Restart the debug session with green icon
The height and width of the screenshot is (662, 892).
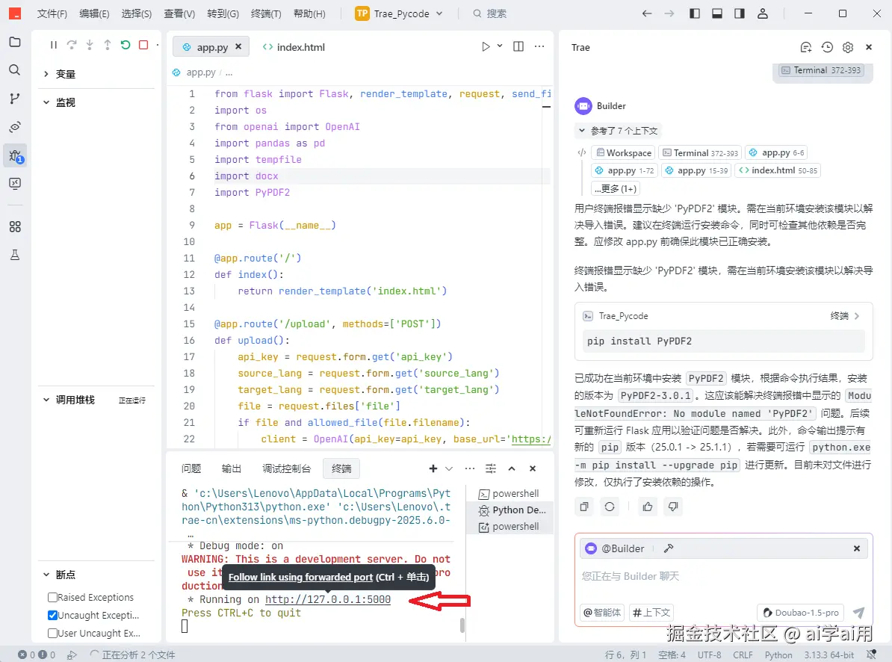click(x=126, y=45)
